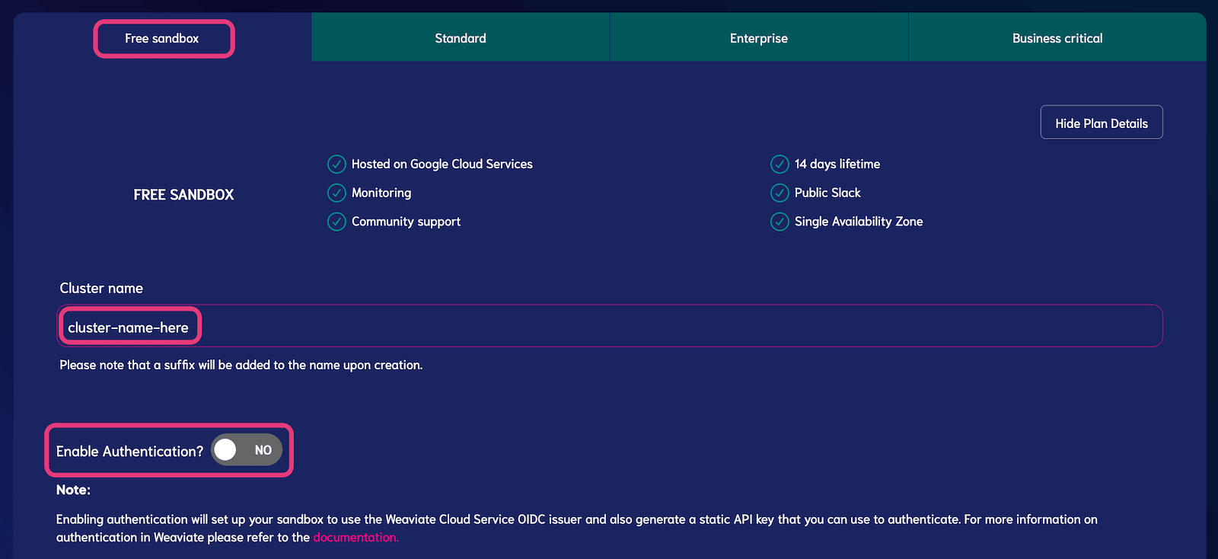This screenshot has width=1218, height=559.
Task: Click the Cluster name field label
Action: pos(101,289)
